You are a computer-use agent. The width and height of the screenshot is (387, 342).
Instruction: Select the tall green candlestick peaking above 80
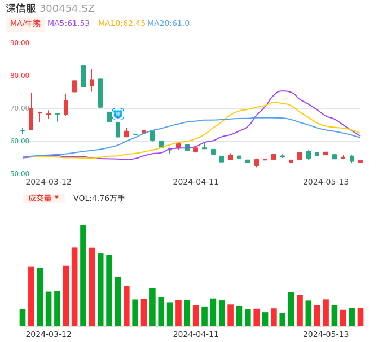coord(83,76)
